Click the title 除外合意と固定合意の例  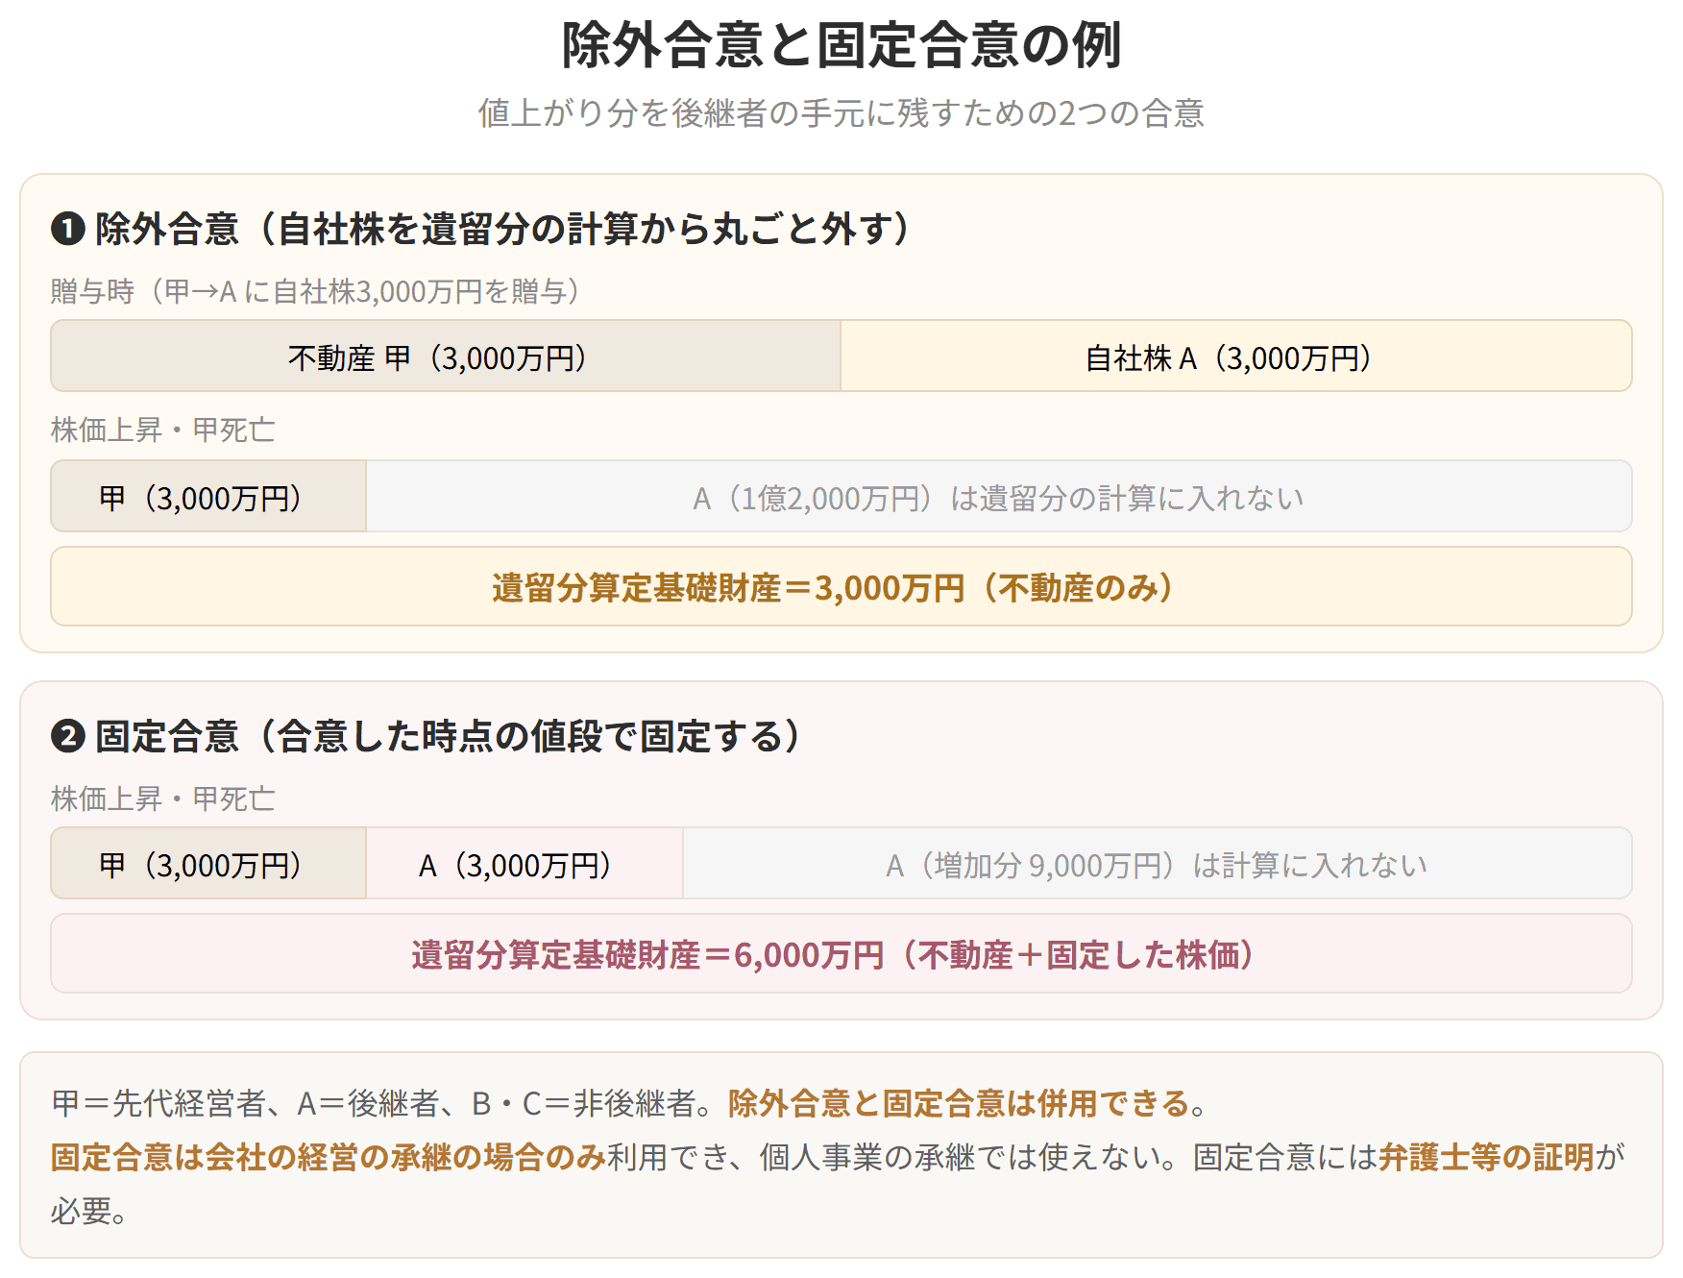841,45
